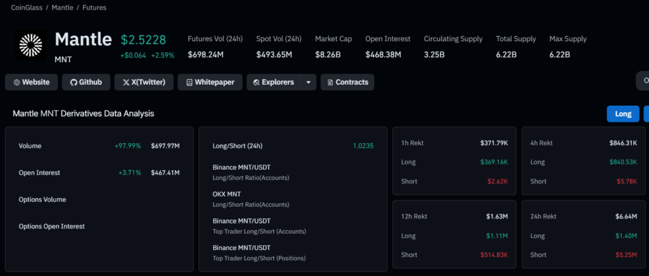649x276 pixels.
Task: Go to Futures breadcrumb link
Action: click(94, 8)
